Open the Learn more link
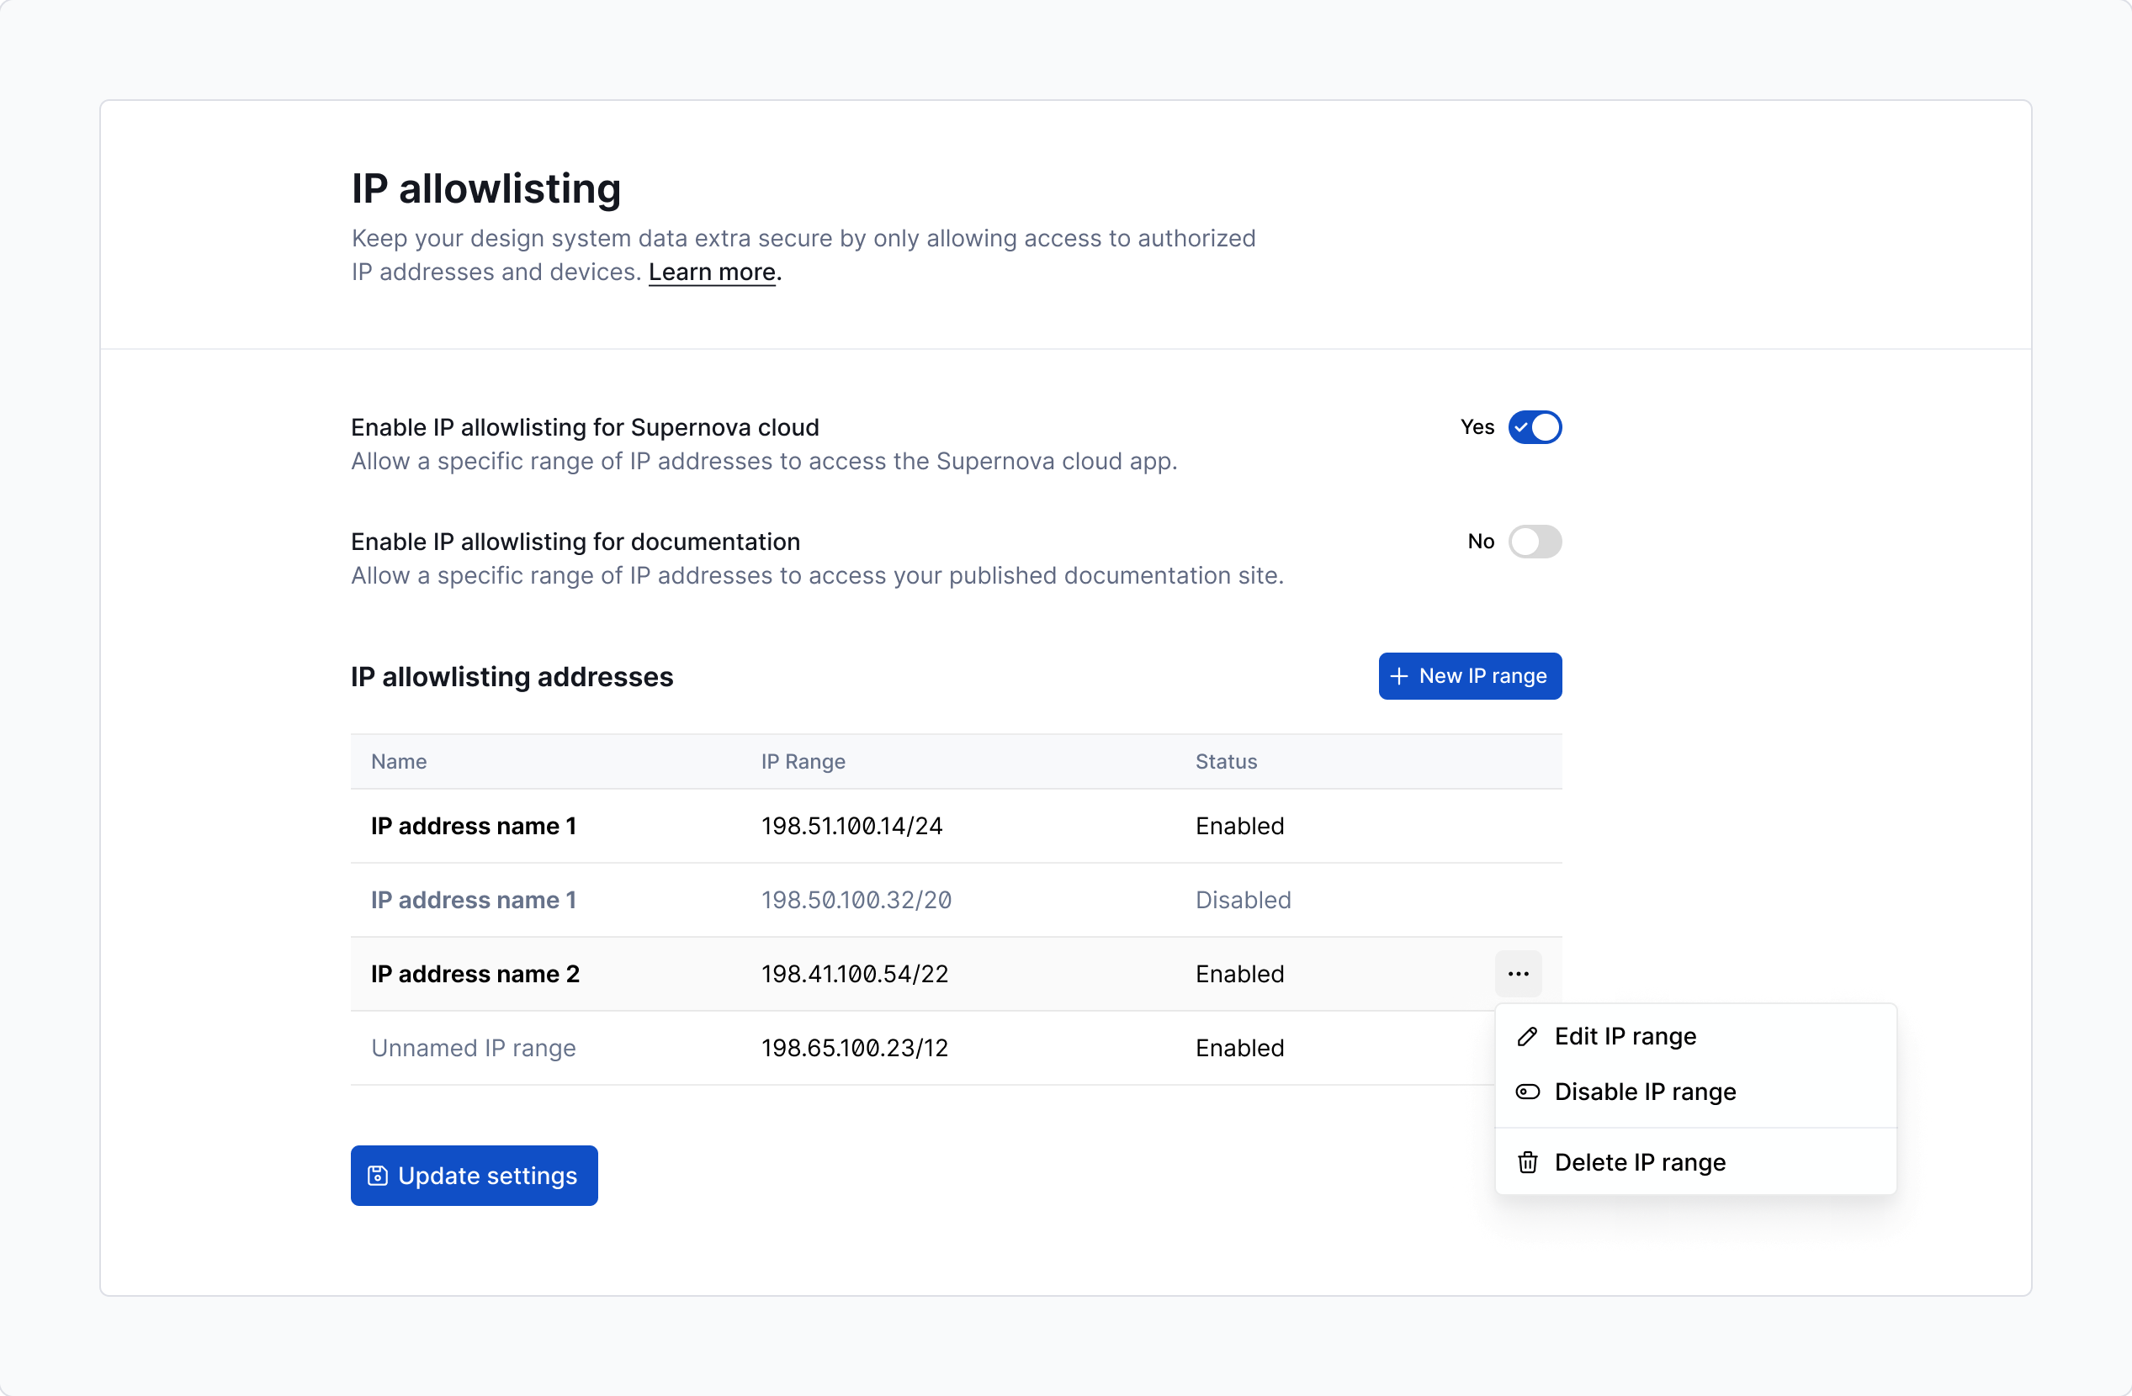This screenshot has height=1396, width=2132. click(x=711, y=272)
